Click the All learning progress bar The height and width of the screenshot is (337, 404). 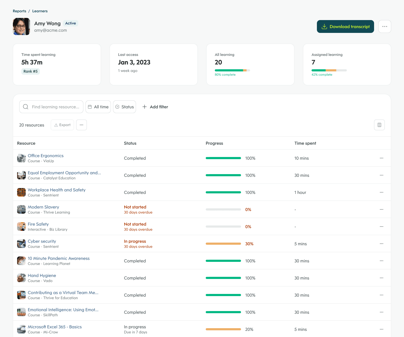(232, 70)
